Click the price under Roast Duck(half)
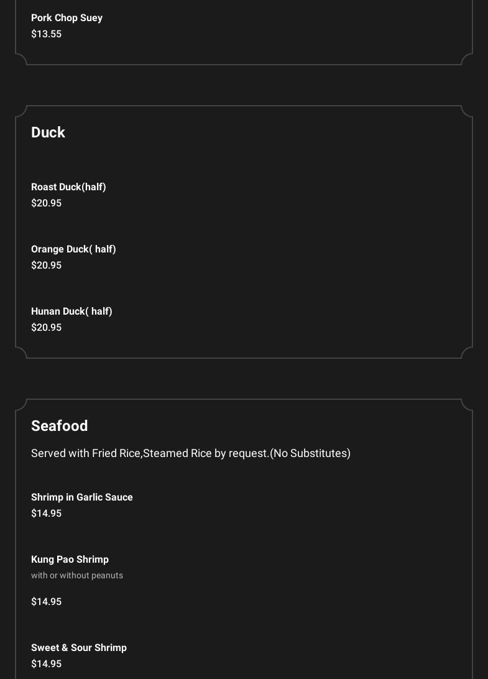Image resolution: width=488 pixels, height=679 pixels. tap(46, 203)
